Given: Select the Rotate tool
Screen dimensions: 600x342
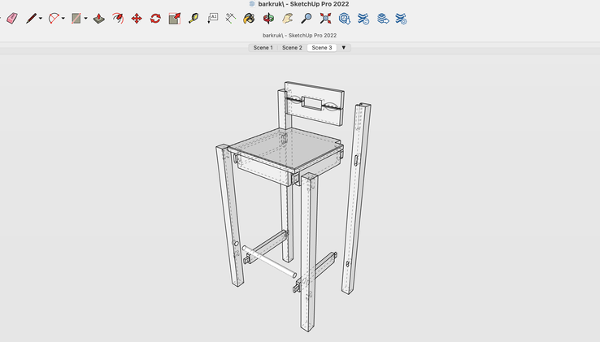Looking at the screenshot, I should (x=155, y=18).
